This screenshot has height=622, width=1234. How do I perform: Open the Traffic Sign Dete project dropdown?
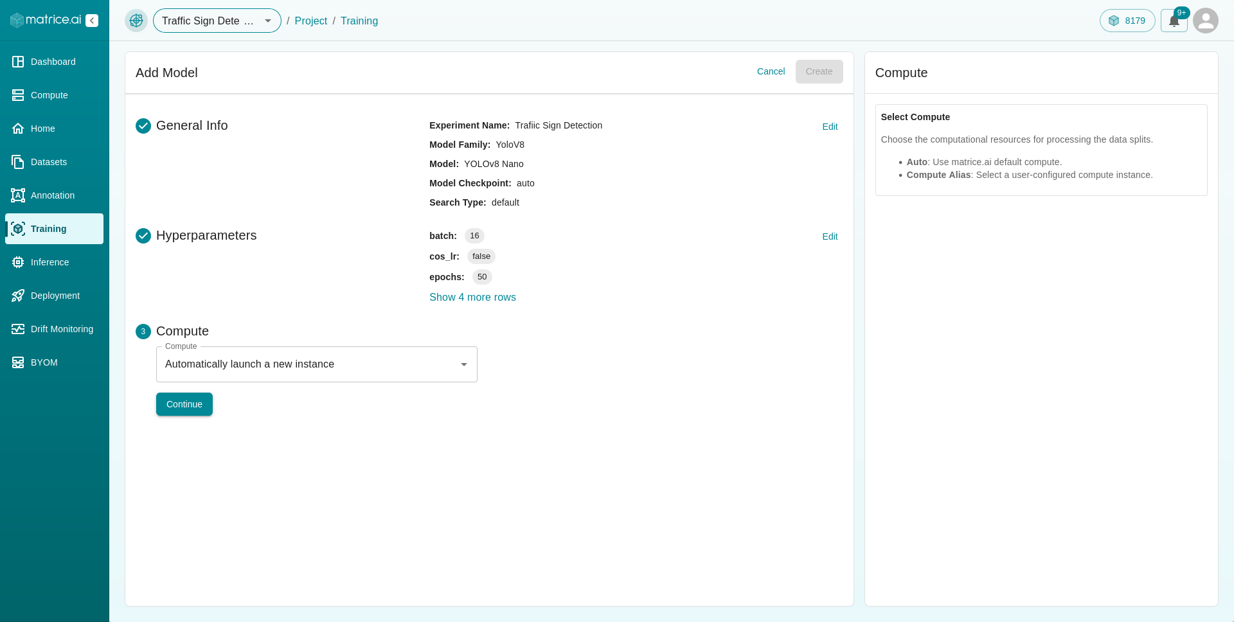coord(217,21)
